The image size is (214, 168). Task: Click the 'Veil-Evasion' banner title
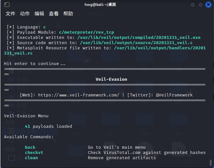(111, 79)
